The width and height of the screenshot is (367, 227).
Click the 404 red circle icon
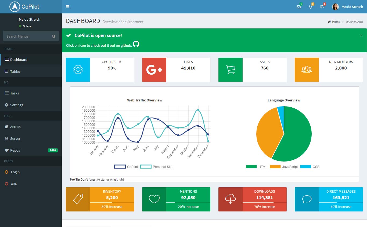point(7,184)
